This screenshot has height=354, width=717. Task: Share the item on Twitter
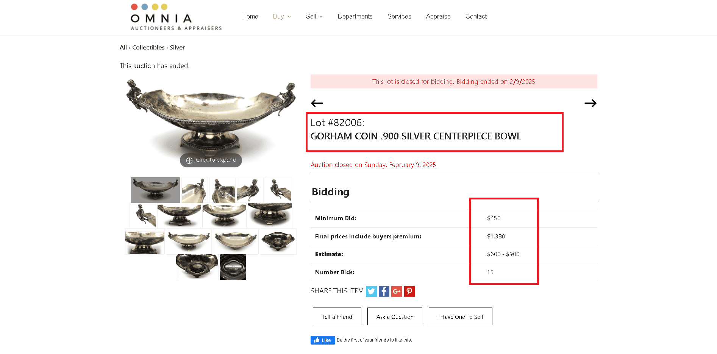371,291
